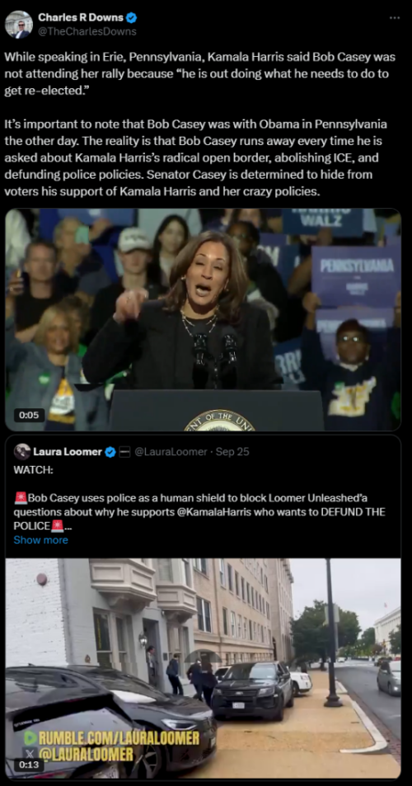Open the three-dot more options menu
Image resolution: width=412 pixels, height=786 pixels.
point(395,17)
